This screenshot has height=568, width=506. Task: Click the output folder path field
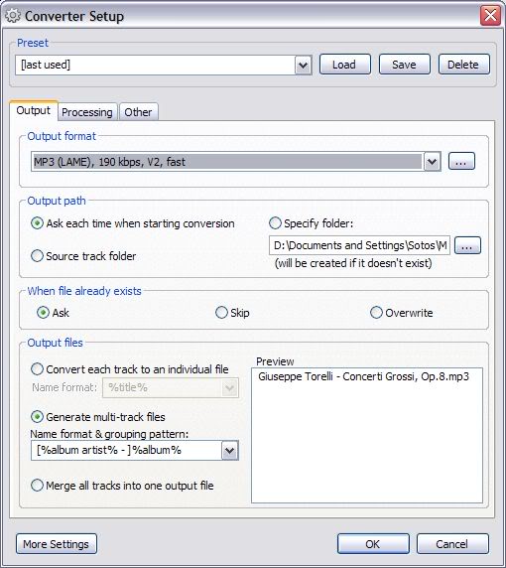click(359, 245)
